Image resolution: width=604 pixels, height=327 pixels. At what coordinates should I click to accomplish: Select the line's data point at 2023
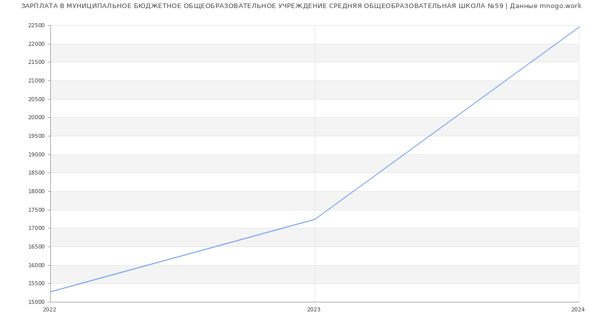tap(315, 219)
